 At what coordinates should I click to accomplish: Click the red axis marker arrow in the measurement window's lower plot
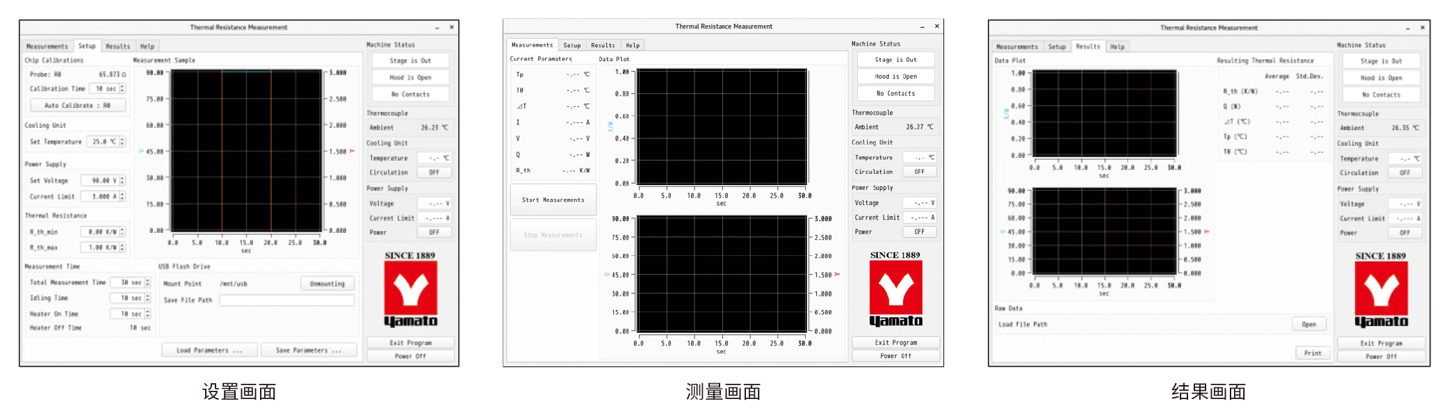837,275
